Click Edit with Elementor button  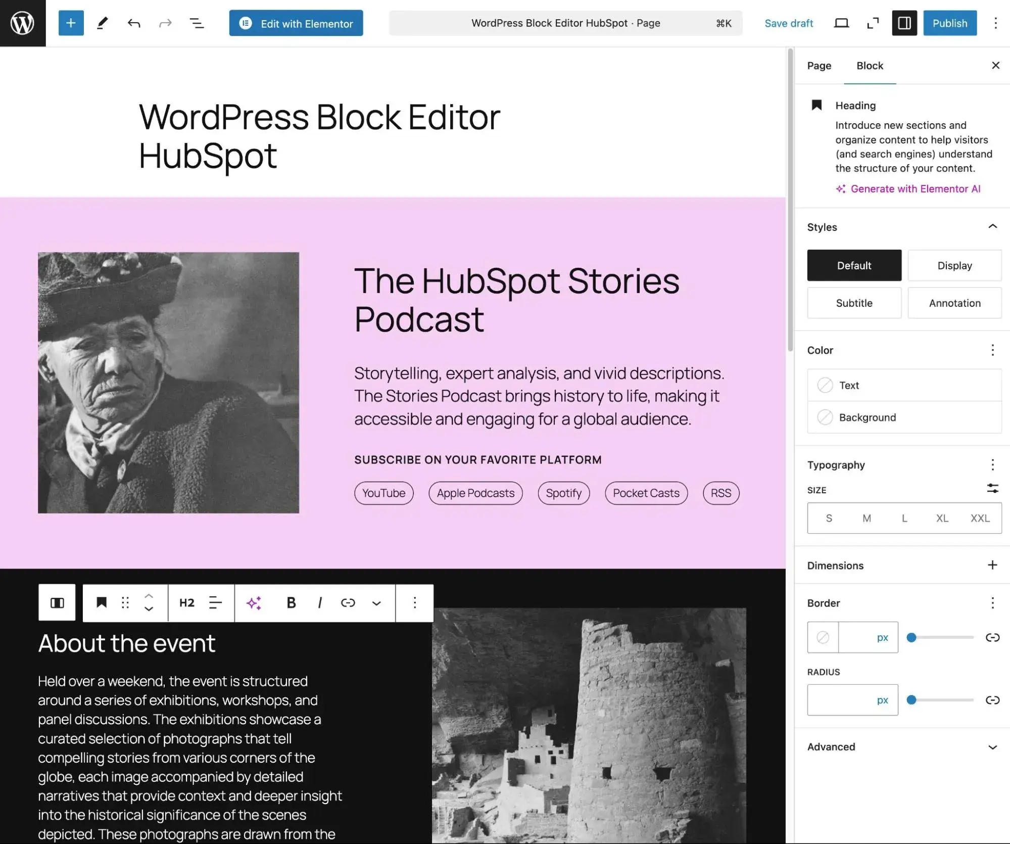coord(296,23)
